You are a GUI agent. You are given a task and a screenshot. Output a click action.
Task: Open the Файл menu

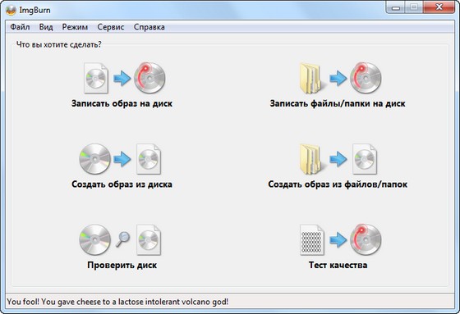20,27
